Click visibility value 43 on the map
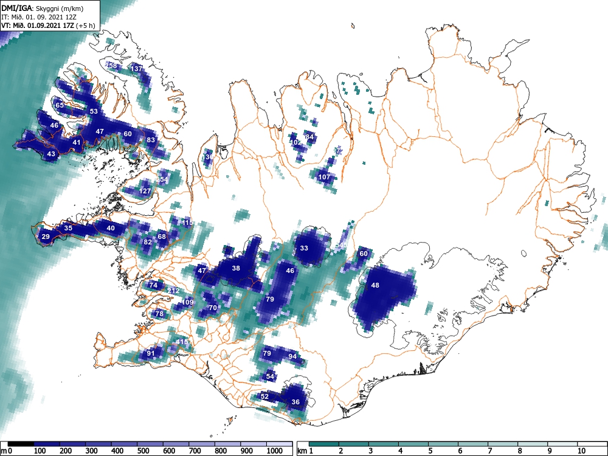Screen dimensions: 608x456 coord(51,154)
